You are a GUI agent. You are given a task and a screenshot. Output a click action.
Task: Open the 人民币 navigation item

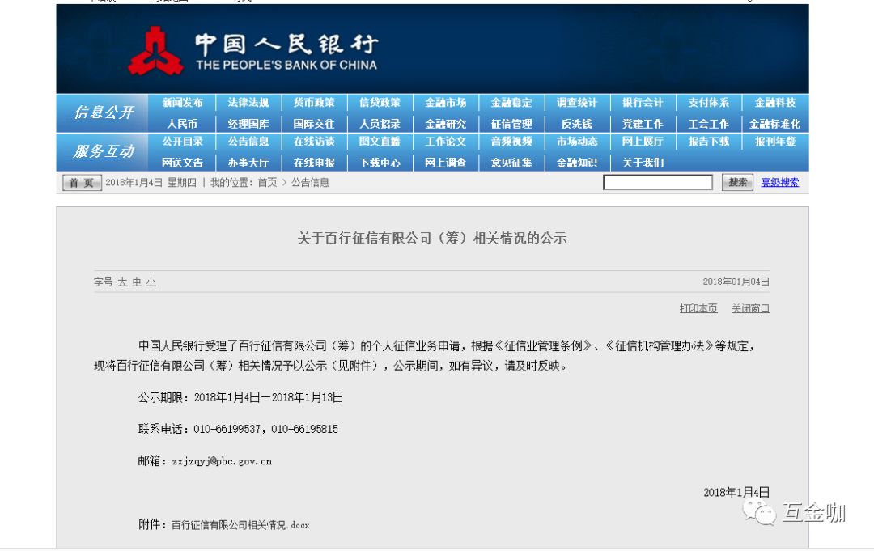[x=182, y=124]
